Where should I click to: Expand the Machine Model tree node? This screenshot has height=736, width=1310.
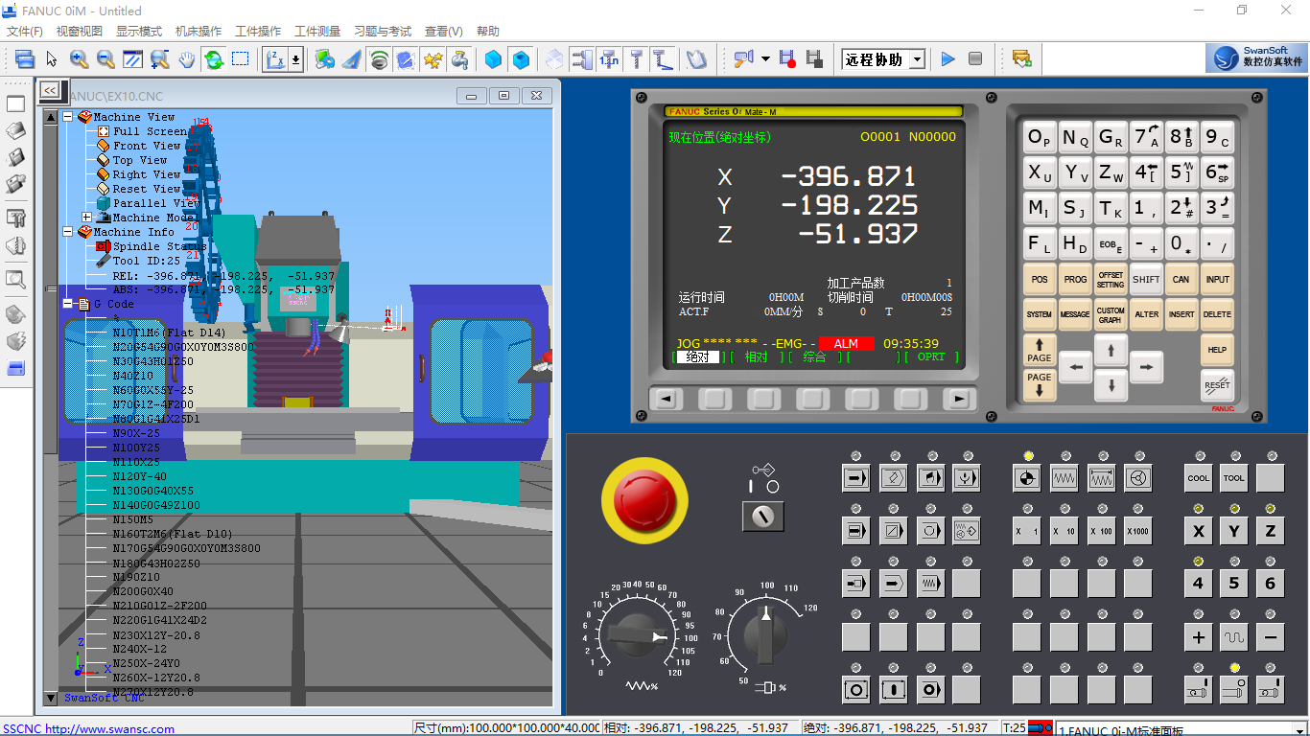pyautogui.click(x=87, y=218)
